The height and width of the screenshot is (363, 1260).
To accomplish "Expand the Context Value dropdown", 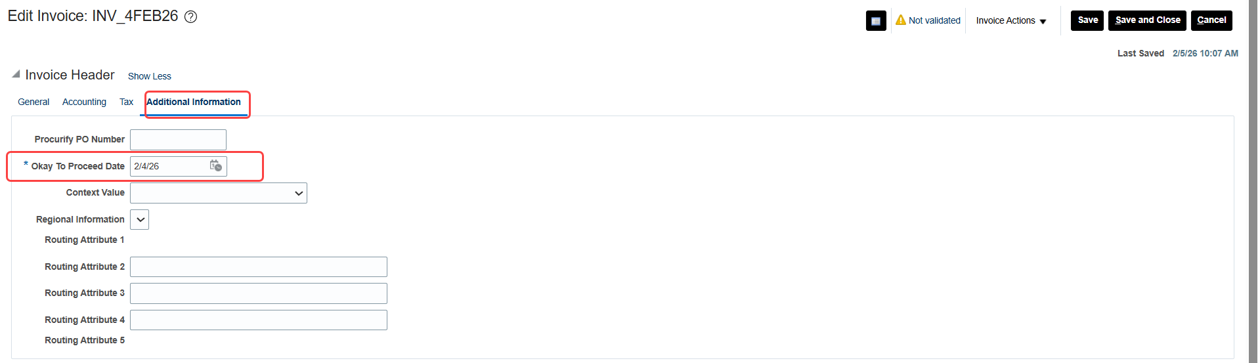I will coord(299,193).
